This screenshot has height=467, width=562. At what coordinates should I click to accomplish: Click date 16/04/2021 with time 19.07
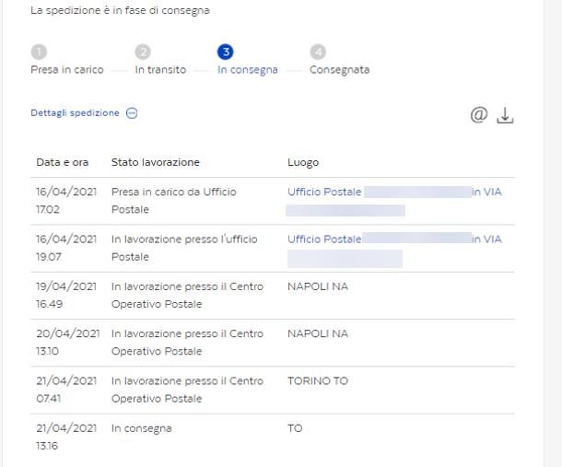pyautogui.click(x=66, y=248)
